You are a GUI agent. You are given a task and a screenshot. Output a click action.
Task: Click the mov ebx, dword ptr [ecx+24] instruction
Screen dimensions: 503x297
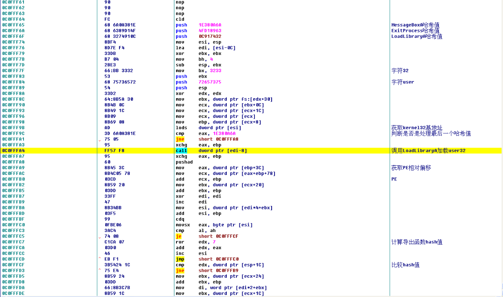(x=220, y=276)
